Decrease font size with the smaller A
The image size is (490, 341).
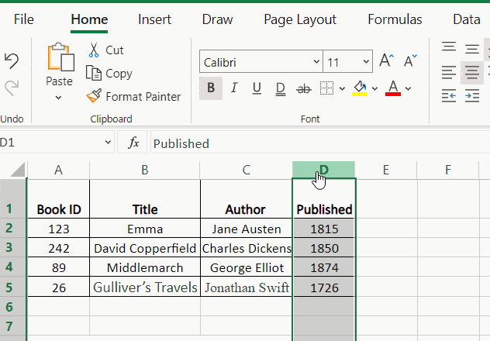click(x=410, y=60)
